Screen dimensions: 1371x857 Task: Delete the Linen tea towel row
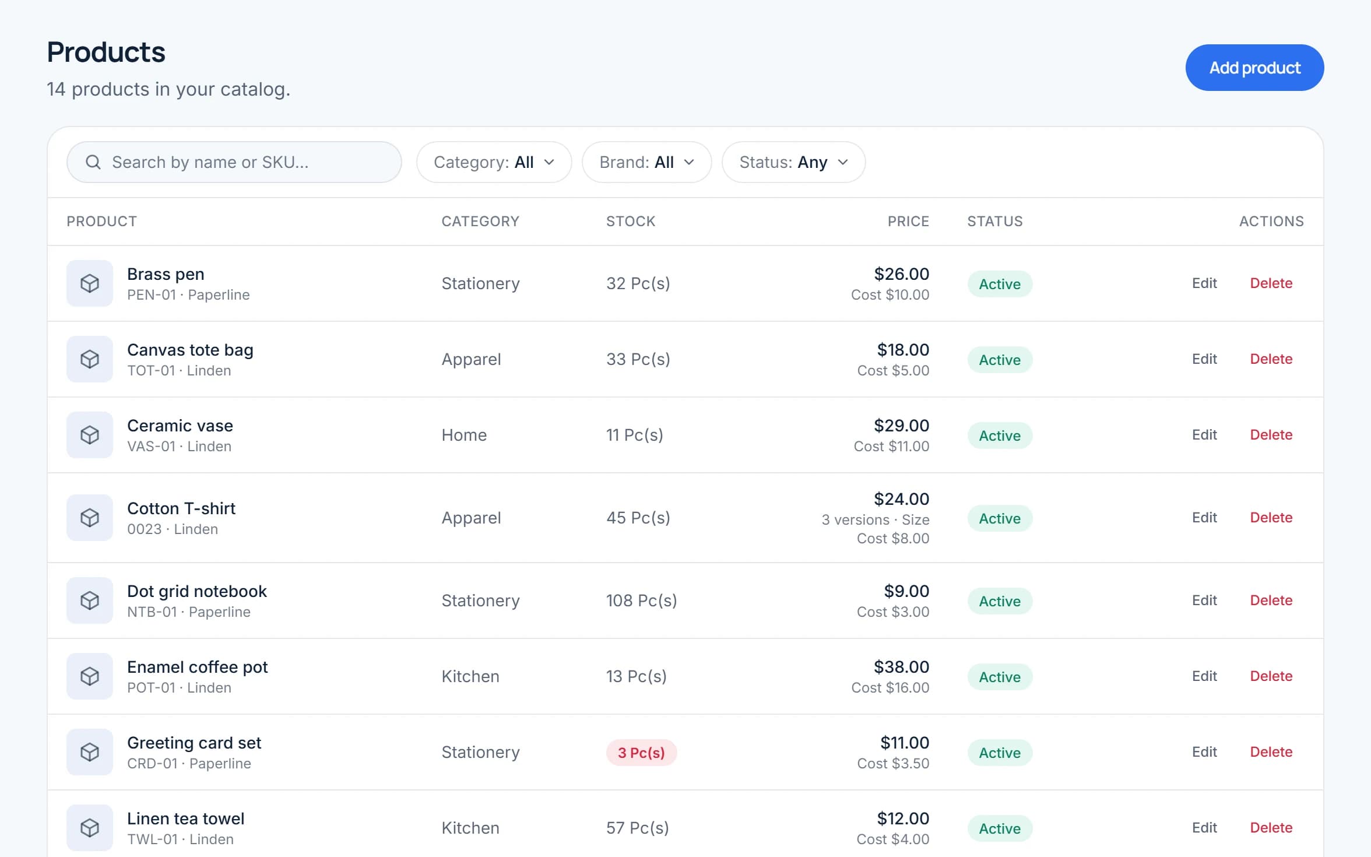pyautogui.click(x=1271, y=828)
